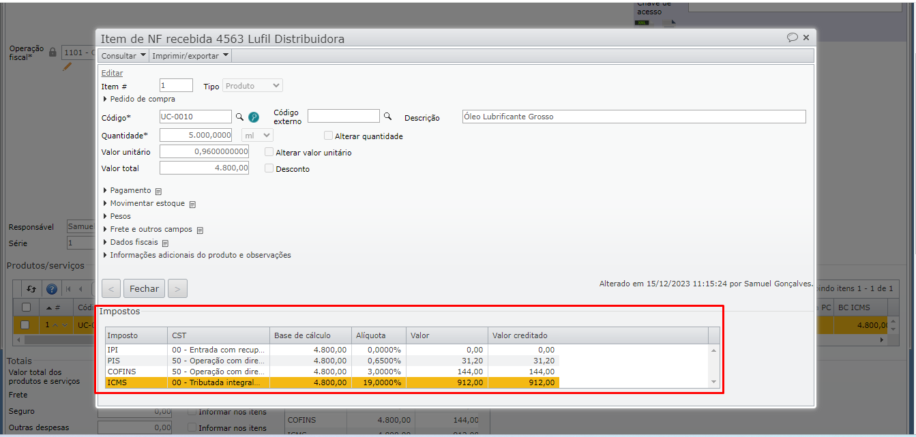
Task: Click the Fechar button
Action: pos(144,289)
